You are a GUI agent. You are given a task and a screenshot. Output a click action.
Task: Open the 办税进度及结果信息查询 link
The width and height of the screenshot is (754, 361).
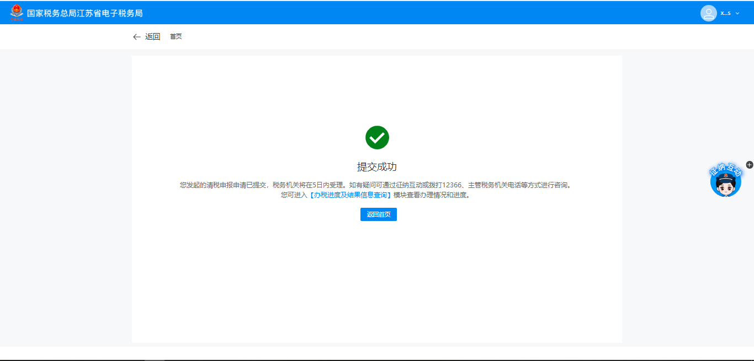(349, 195)
